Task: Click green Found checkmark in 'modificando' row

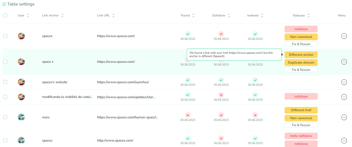Action: (x=188, y=95)
